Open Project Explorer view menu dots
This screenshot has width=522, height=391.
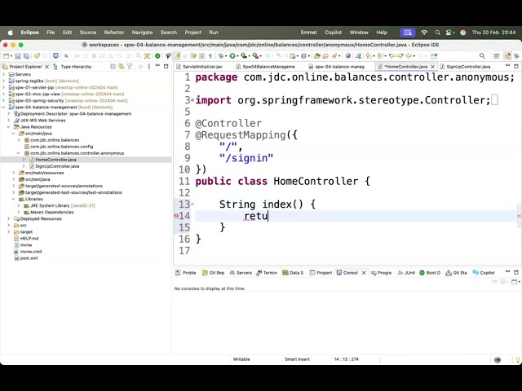point(148,67)
